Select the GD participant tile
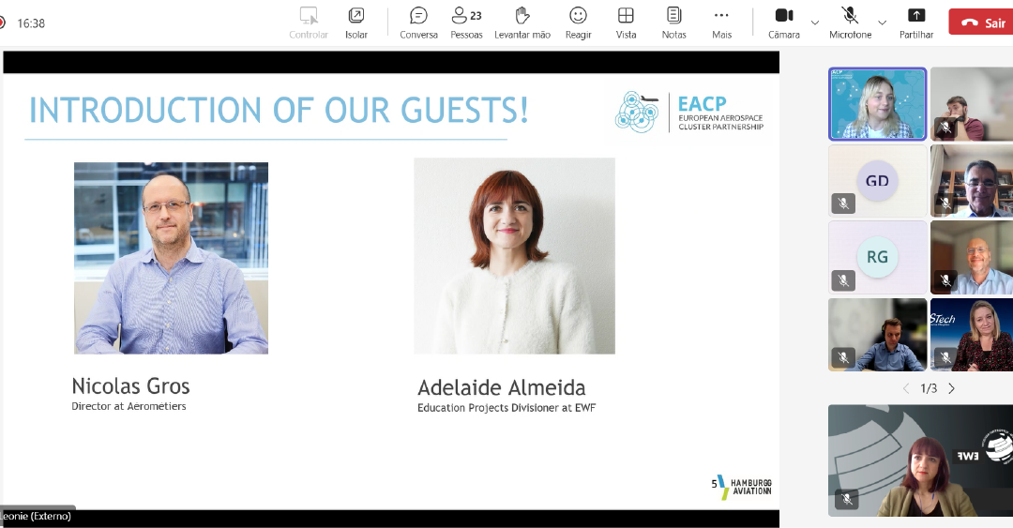This screenshot has height=528, width=1013. click(877, 180)
